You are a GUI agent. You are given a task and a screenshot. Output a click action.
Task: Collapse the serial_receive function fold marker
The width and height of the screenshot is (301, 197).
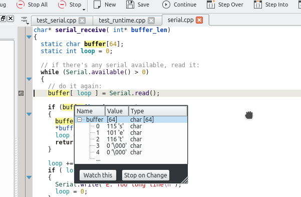point(29,37)
